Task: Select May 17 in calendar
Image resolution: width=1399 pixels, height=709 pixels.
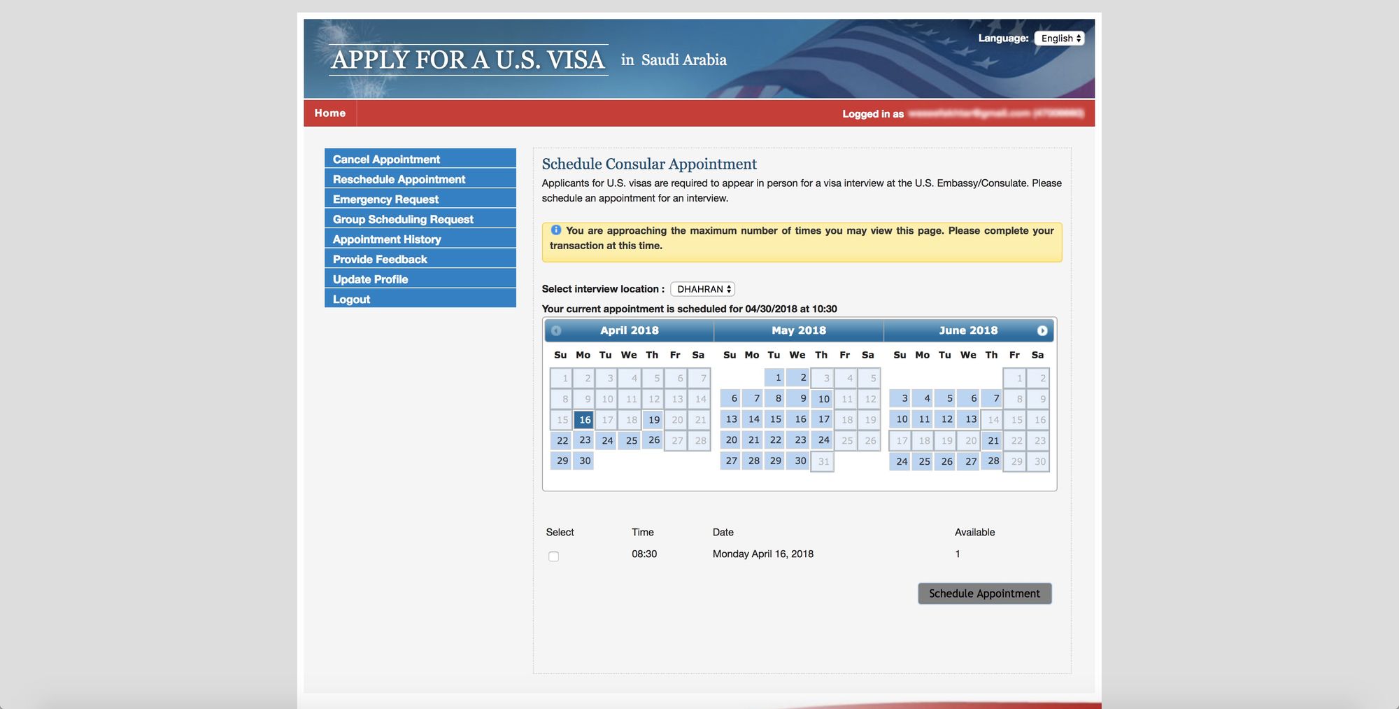Action: (x=822, y=419)
